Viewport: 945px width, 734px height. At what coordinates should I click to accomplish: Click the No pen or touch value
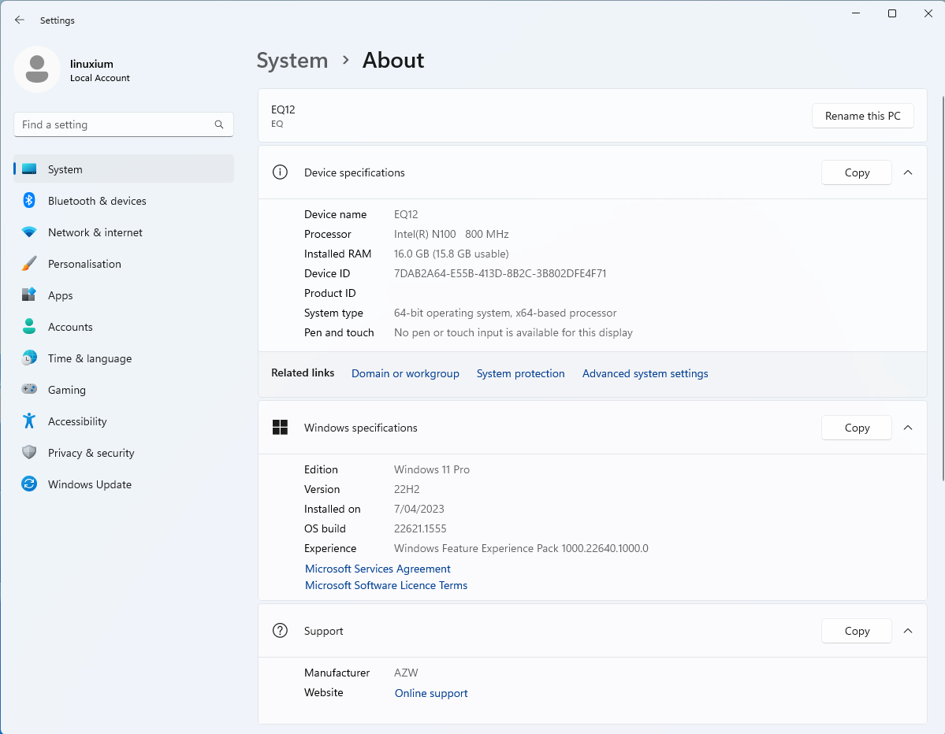[513, 332]
